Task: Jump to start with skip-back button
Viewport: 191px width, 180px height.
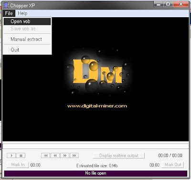Action: tap(45, 156)
